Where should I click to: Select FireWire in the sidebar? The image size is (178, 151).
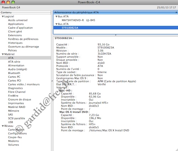(13, 96)
